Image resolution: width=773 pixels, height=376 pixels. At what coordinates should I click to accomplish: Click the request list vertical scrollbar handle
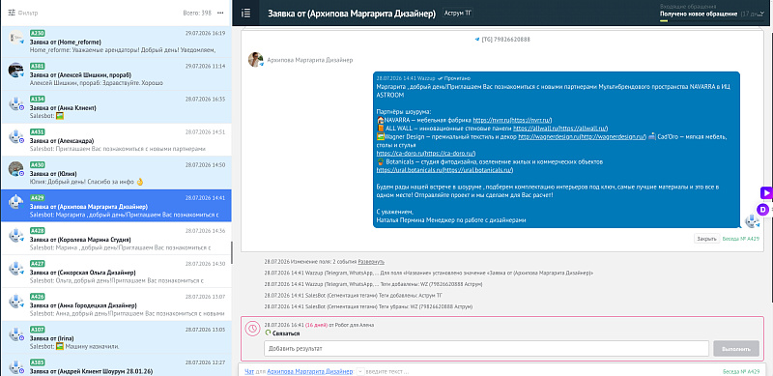click(231, 252)
